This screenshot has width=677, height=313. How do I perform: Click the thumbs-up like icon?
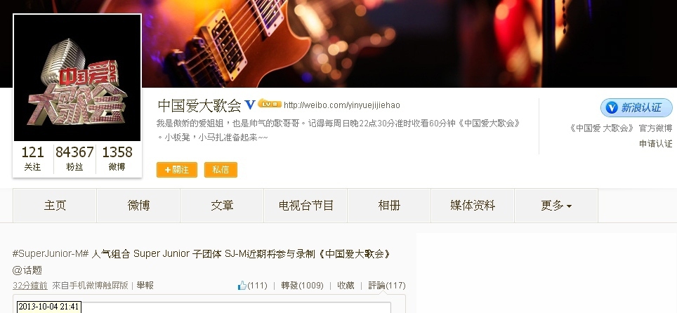[x=242, y=286]
